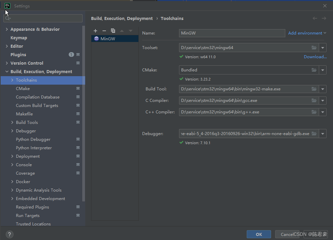Expand the Toolchains tree node
Image resolution: width=333 pixels, height=240 pixels.
click(x=12, y=80)
